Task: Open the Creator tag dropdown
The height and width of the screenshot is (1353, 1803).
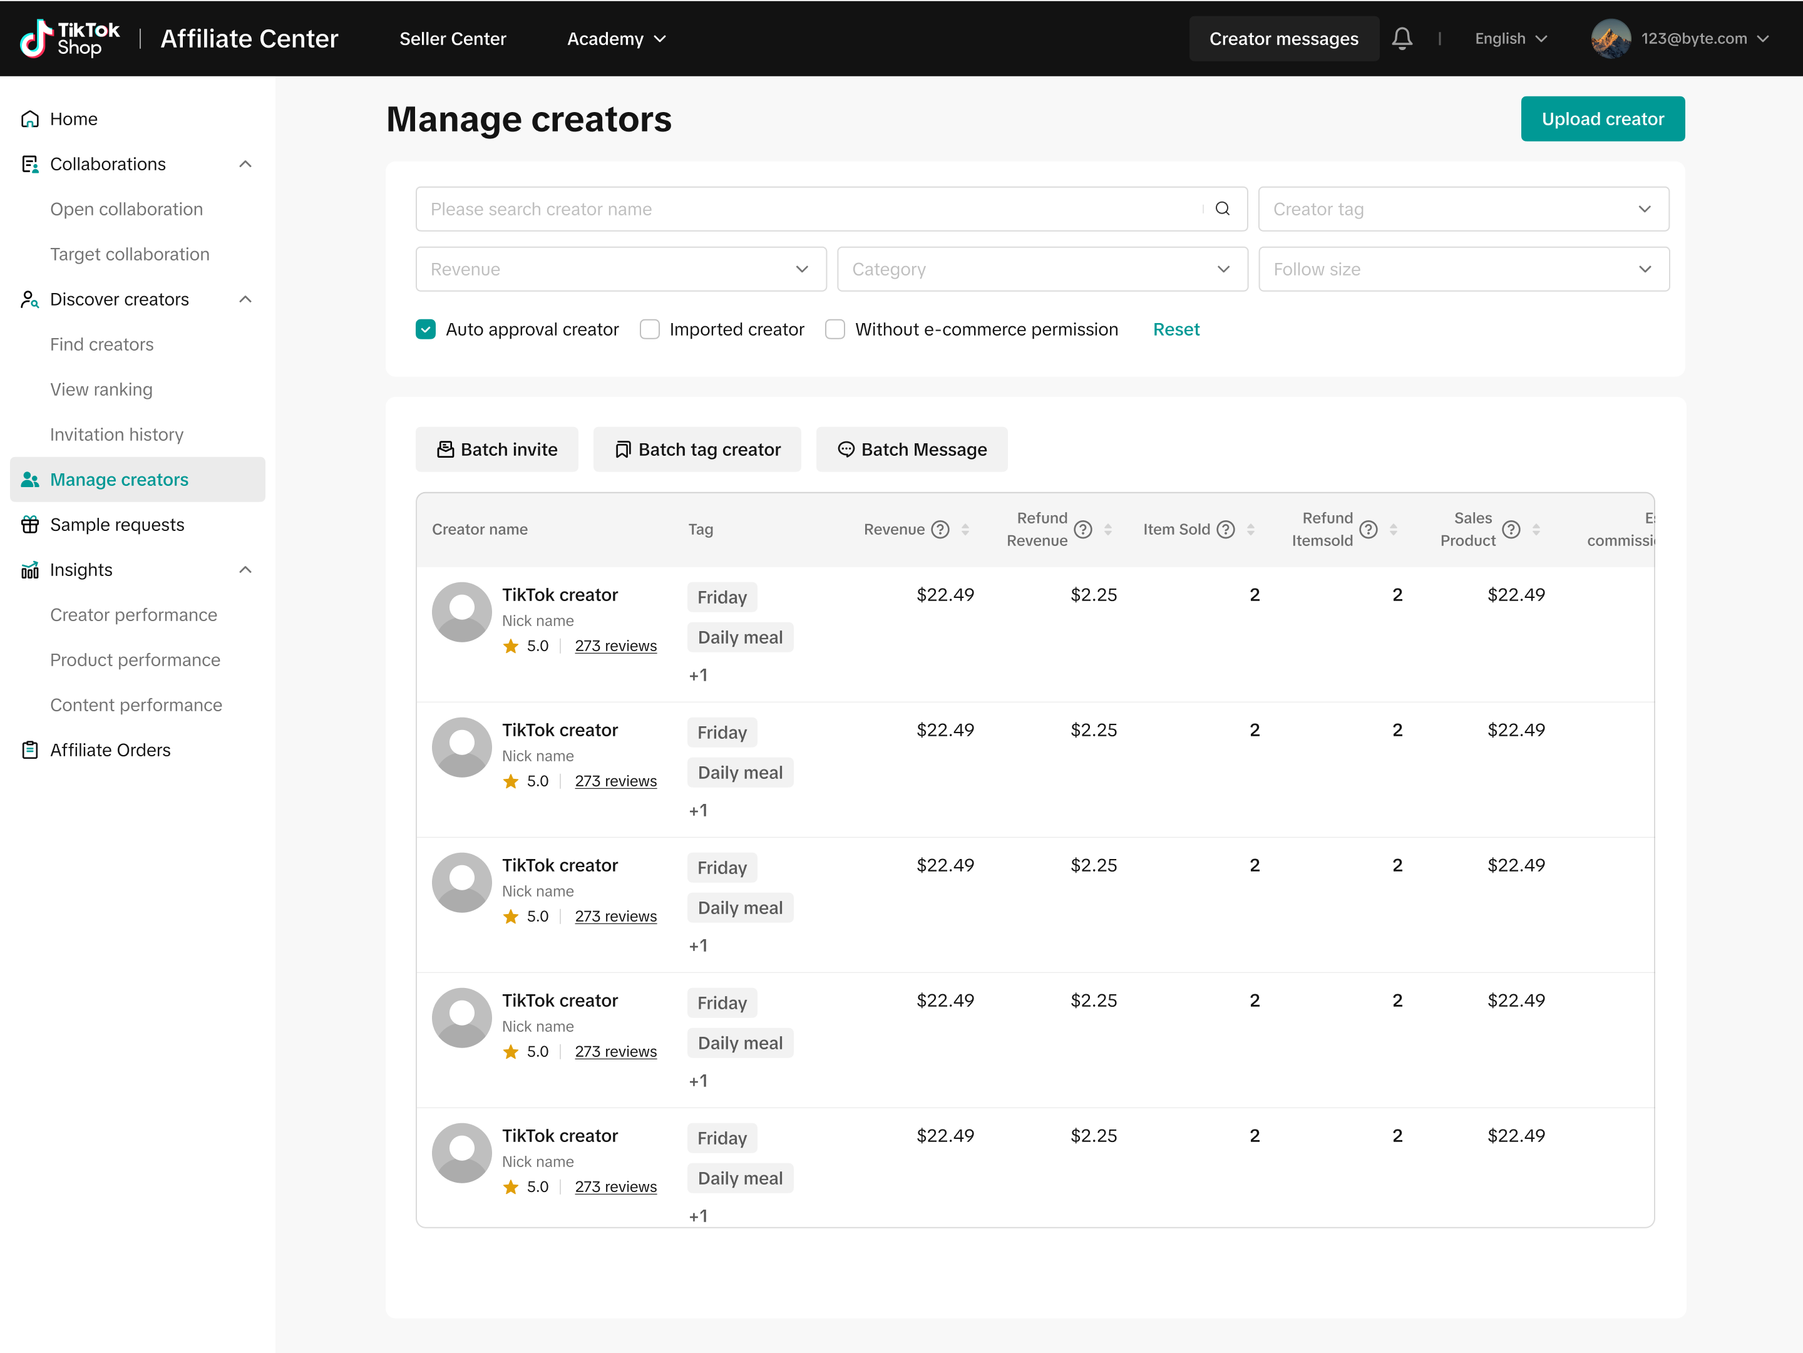Action: pos(1463,208)
